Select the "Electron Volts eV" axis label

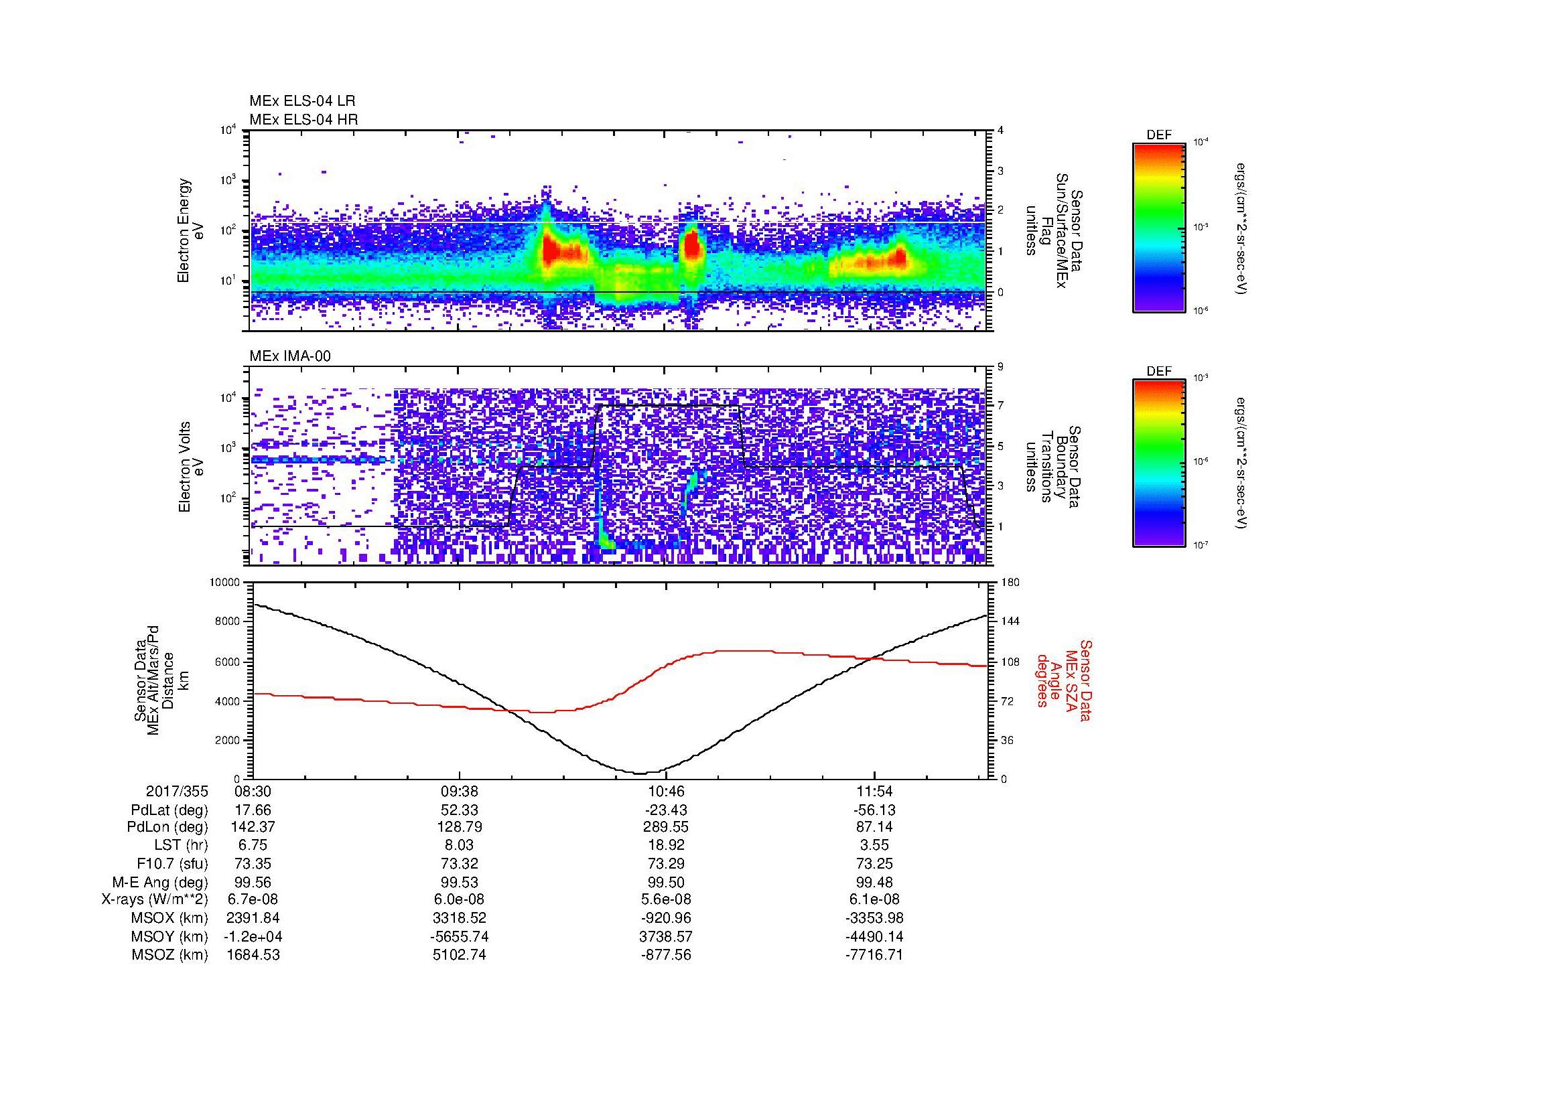pos(190,467)
